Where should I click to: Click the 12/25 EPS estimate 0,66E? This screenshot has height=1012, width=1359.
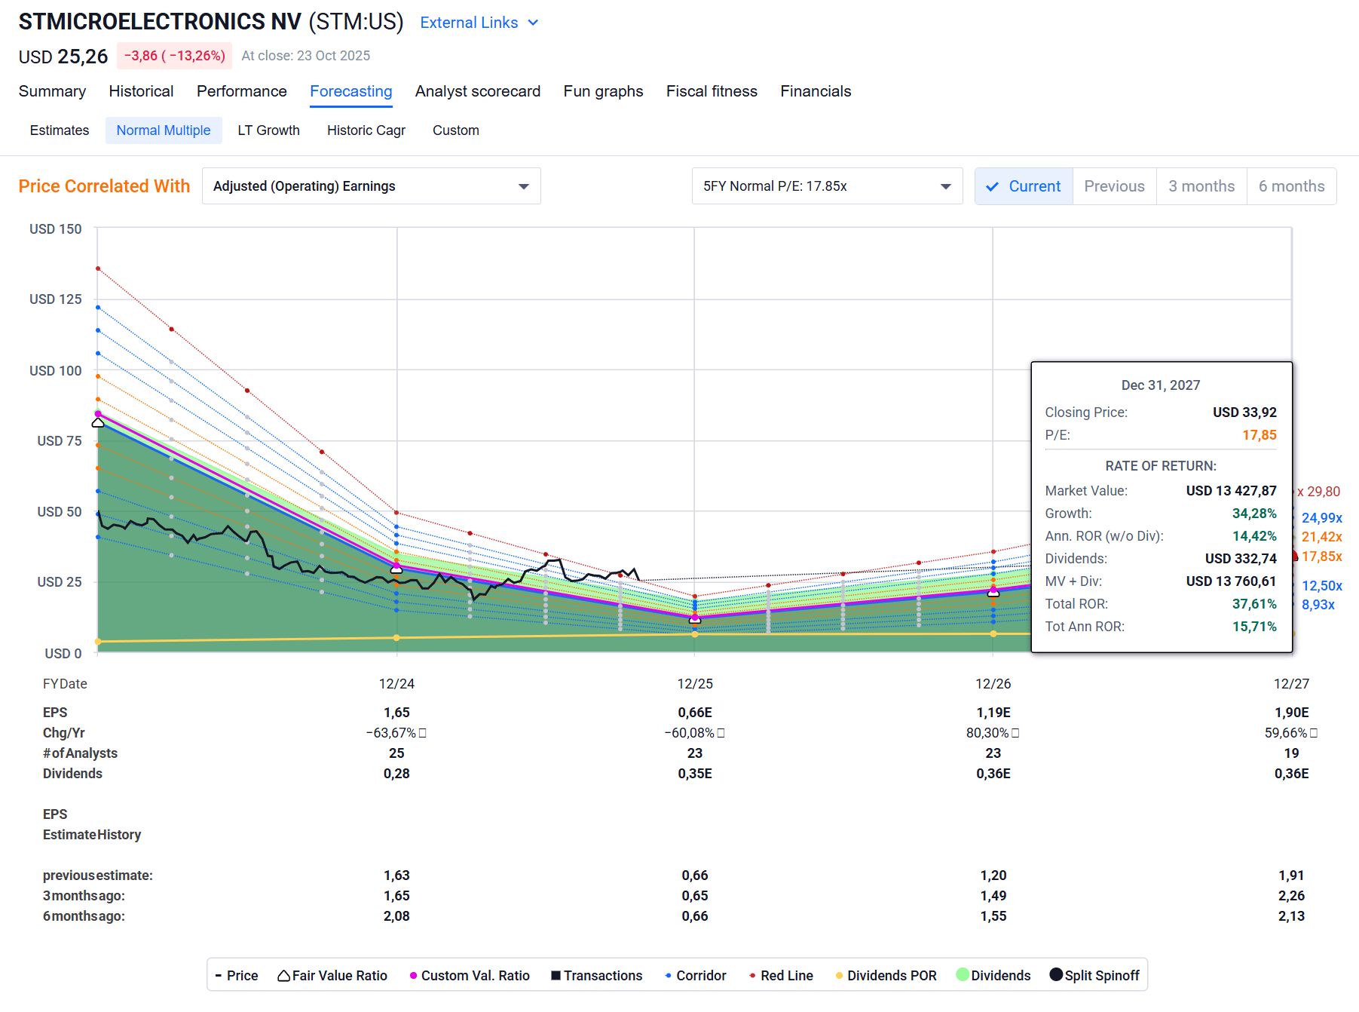click(695, 713)
